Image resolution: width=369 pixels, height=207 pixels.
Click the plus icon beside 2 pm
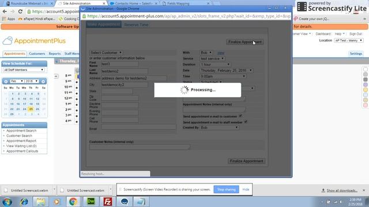click(x=77, y=110)
